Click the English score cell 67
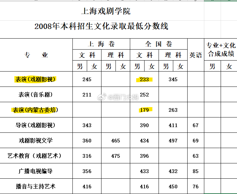Image resolution: width=237 pixels, height=194 pixels. click(196, 125)
